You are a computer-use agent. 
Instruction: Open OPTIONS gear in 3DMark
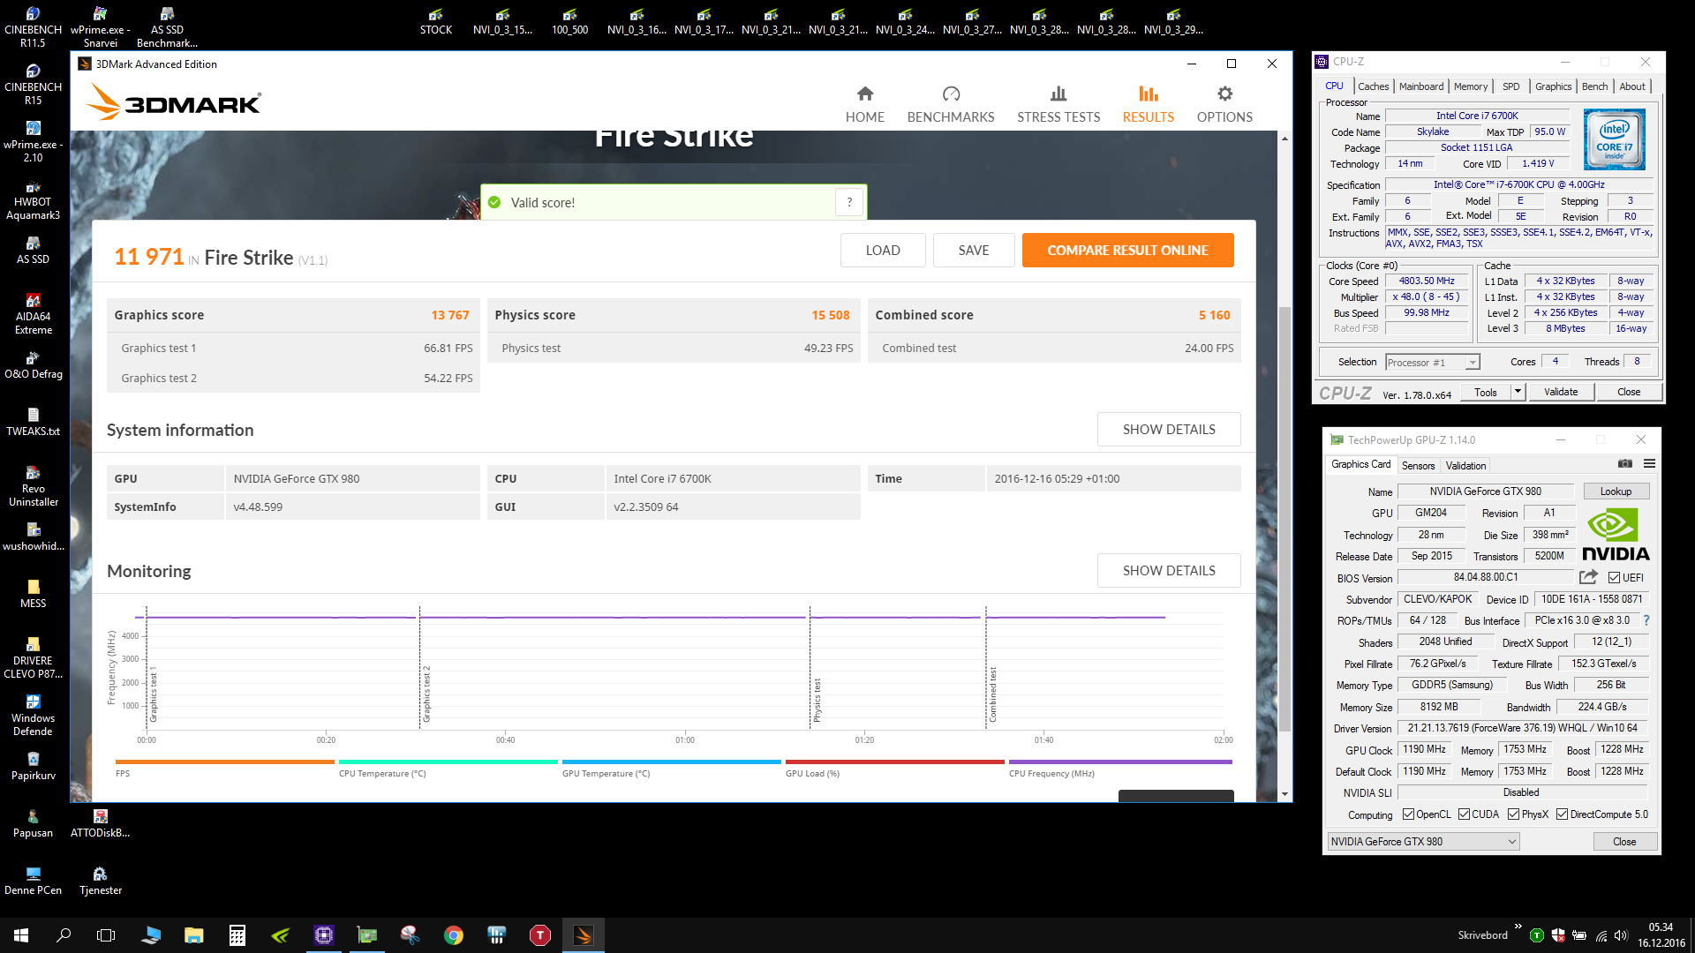[1224, 104]
